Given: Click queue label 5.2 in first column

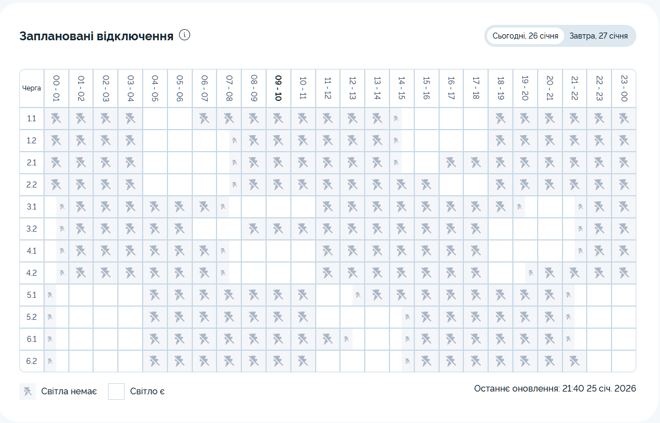Looking at the screenshot, I should [x=31, y=317].
